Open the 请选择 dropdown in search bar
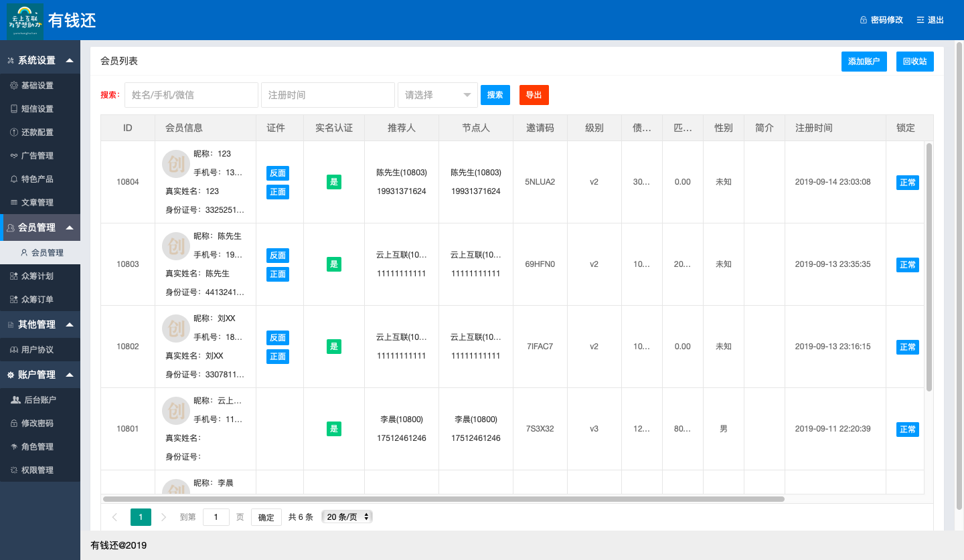Viewport: 964px width, 560px height. 437,95
